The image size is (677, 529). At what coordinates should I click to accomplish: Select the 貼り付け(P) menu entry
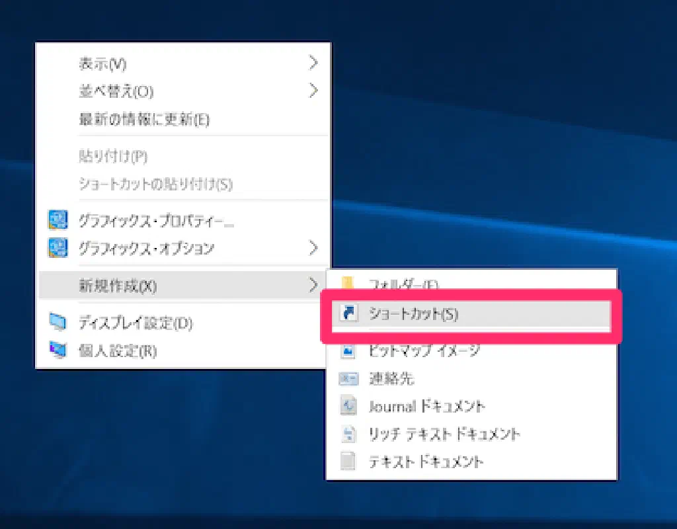[113, 157]
